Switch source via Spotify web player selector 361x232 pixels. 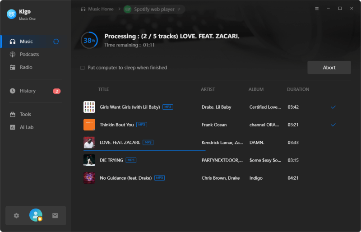tap(154, 9)
